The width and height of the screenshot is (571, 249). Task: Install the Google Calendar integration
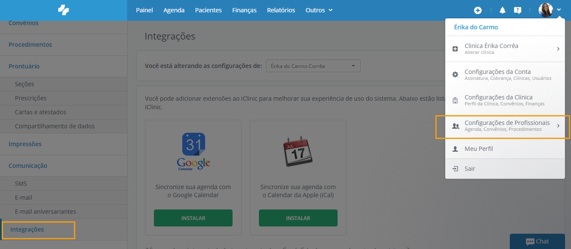(193, 218)
